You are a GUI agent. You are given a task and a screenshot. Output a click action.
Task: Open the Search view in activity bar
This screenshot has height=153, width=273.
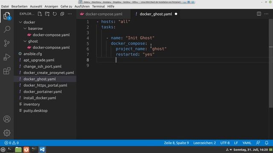(7, 29)
